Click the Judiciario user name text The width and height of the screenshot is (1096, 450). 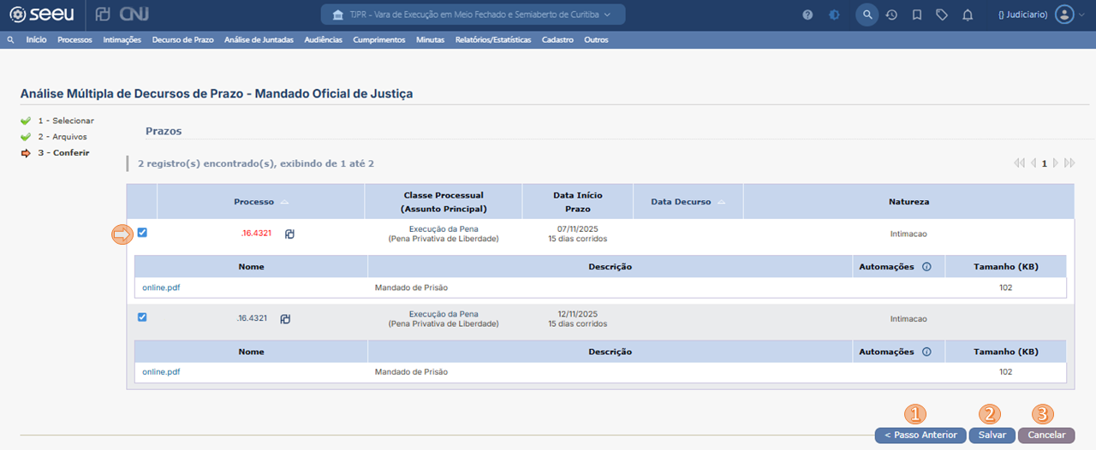(1023, 15)
